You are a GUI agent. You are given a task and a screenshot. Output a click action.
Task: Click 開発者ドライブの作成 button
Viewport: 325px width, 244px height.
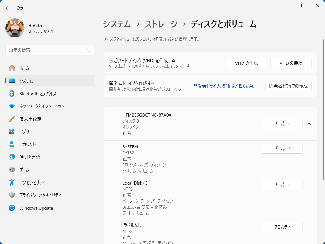tap(289, 86)
